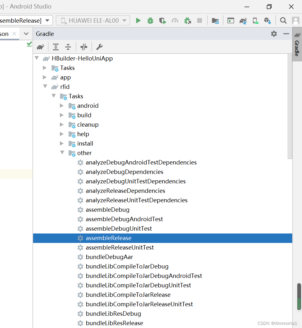Open SDK Manager icon

point(267,21)
